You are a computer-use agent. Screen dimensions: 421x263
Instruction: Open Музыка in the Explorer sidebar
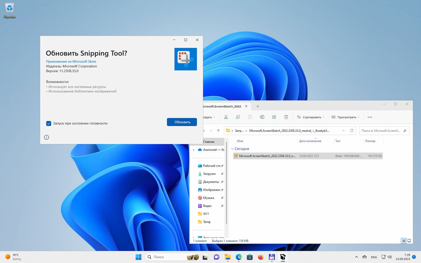210,198
